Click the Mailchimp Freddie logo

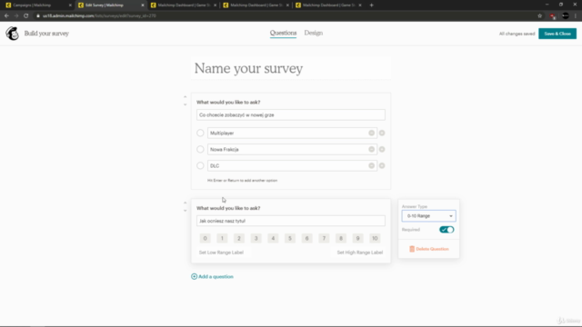[x=12, y=34]
